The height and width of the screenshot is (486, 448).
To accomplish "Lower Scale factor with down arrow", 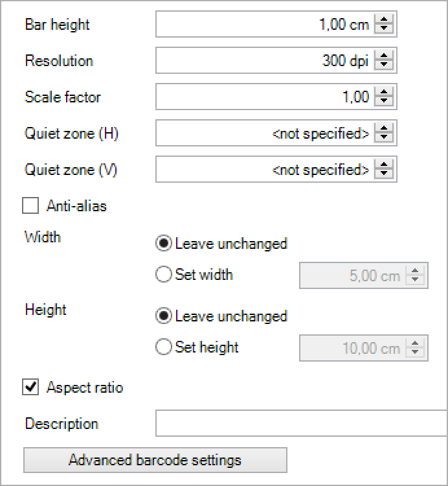I will pyautogui.click(x=384, y=101).
